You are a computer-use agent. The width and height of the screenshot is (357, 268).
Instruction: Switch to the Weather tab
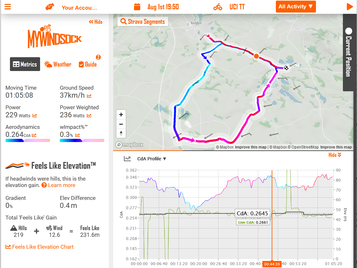pos(58,64)
